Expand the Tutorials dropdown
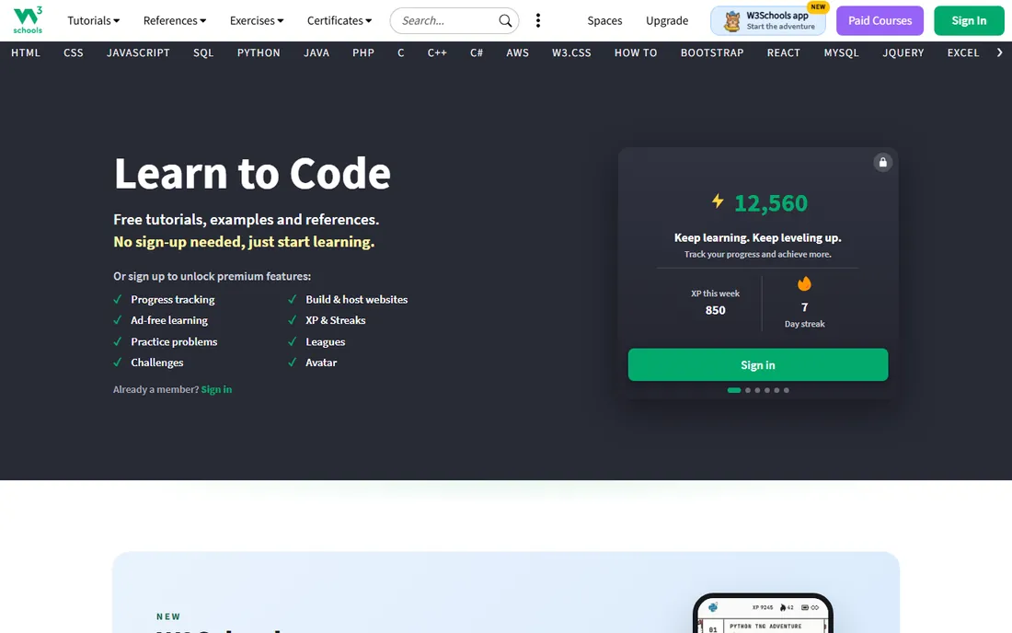1012x633 pixels. click(94, 20)
